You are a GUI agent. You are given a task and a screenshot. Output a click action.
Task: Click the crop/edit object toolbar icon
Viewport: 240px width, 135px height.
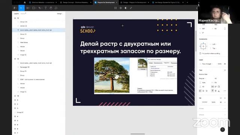115,8
